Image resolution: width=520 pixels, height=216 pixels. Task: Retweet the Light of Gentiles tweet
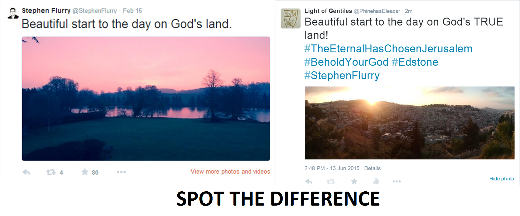tap(331, 181)
